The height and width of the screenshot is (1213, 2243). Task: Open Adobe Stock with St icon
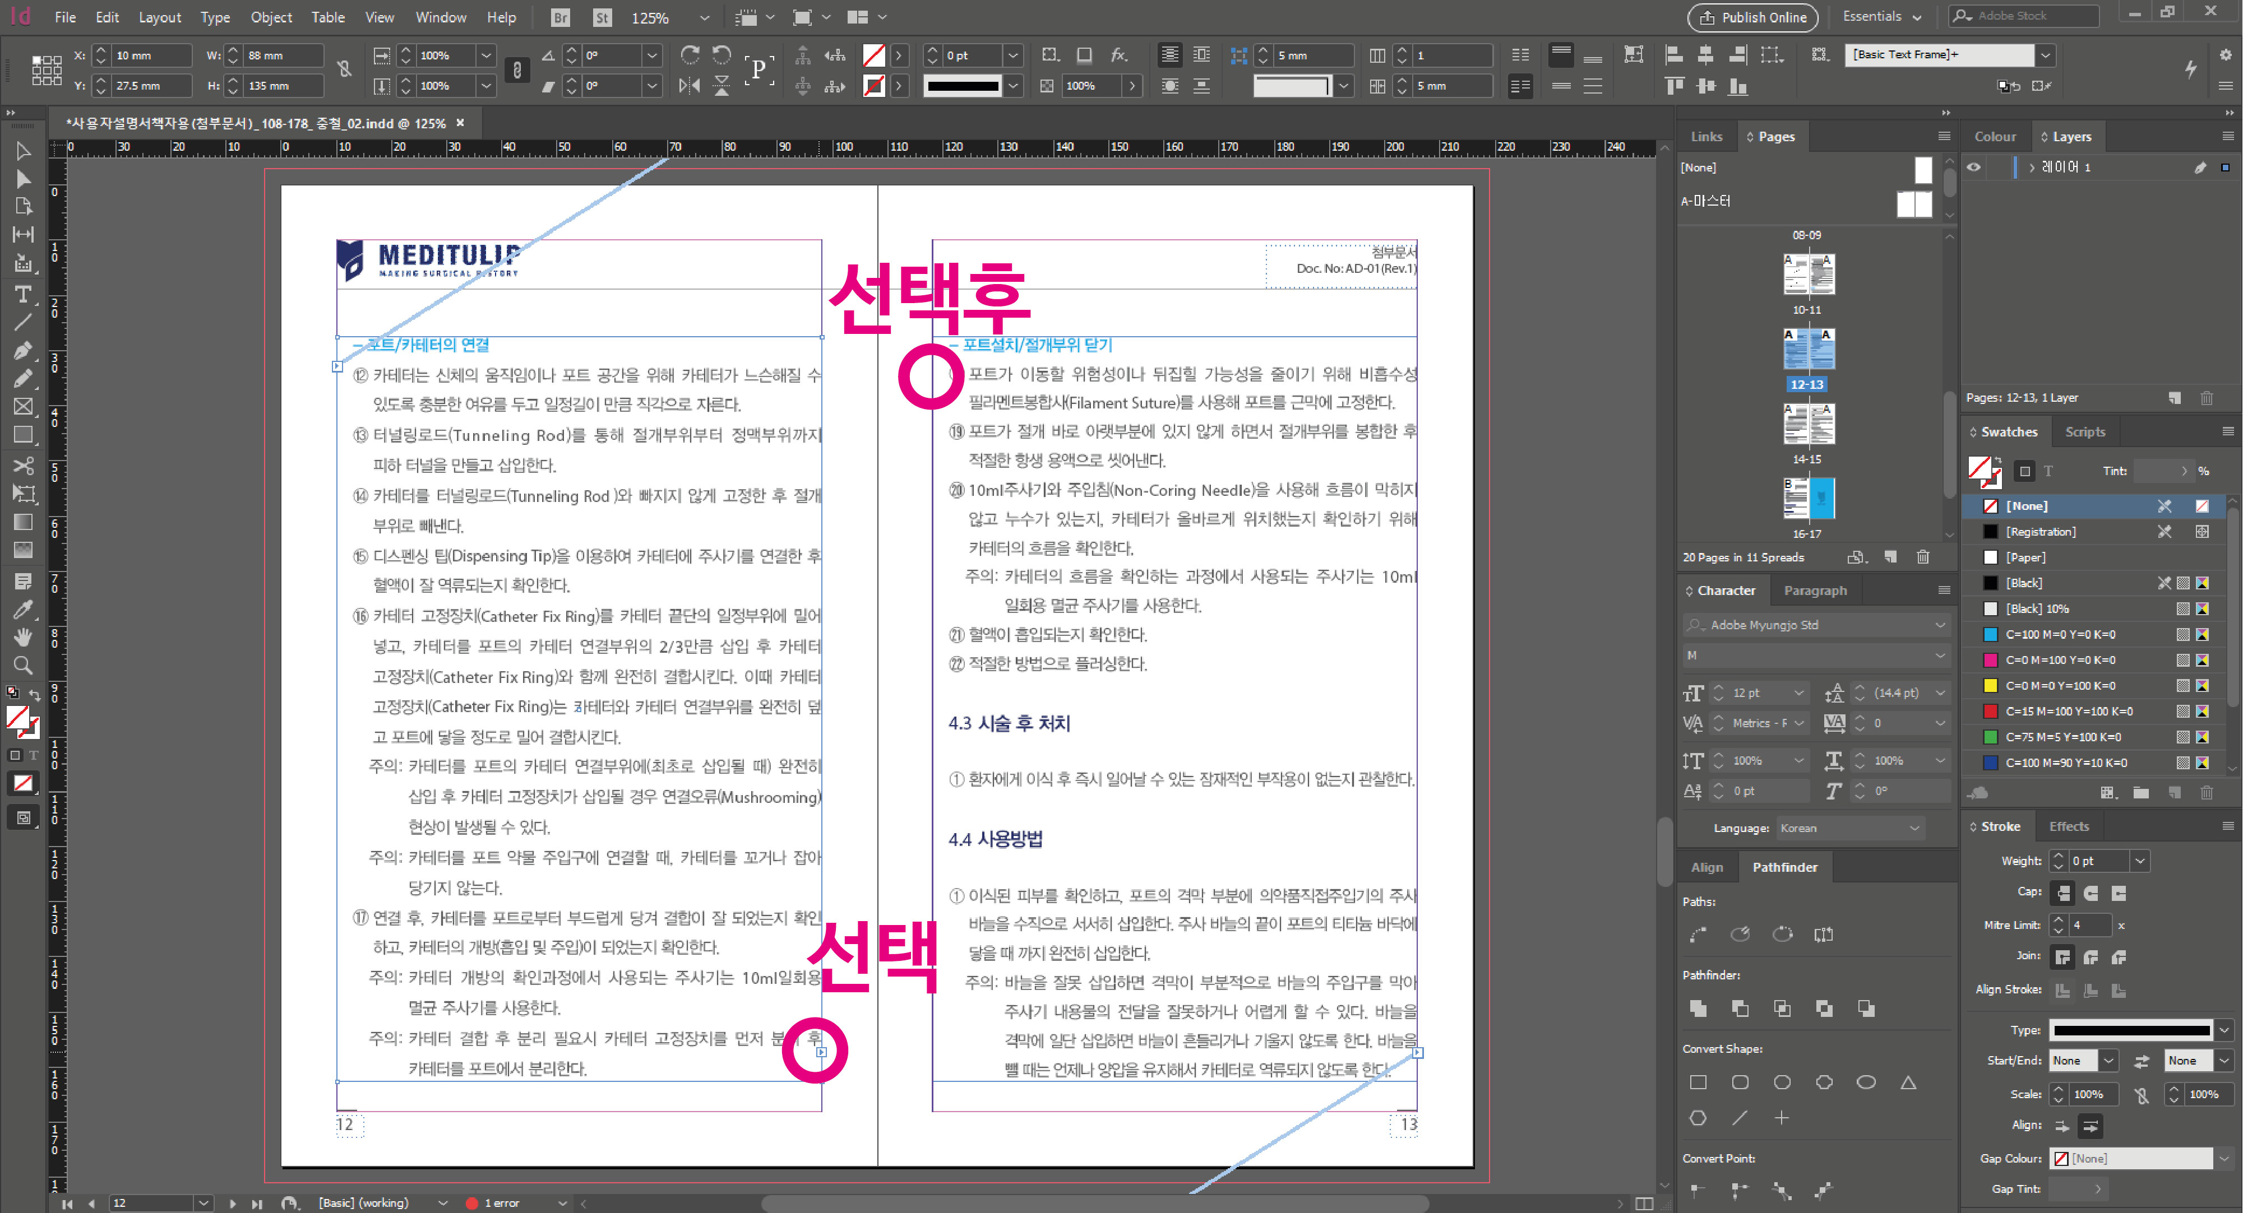coord(602,17)
